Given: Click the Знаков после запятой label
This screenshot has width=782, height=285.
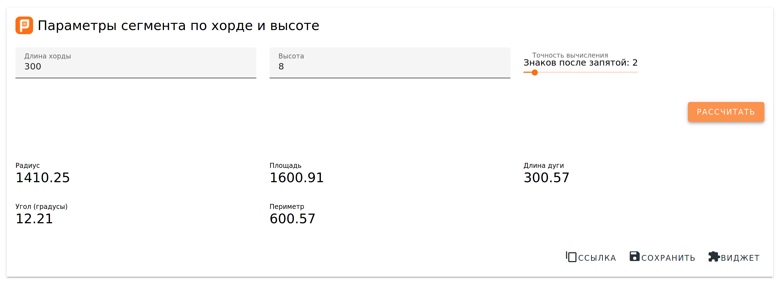Looking at the screenshot, I should point(580,63).
